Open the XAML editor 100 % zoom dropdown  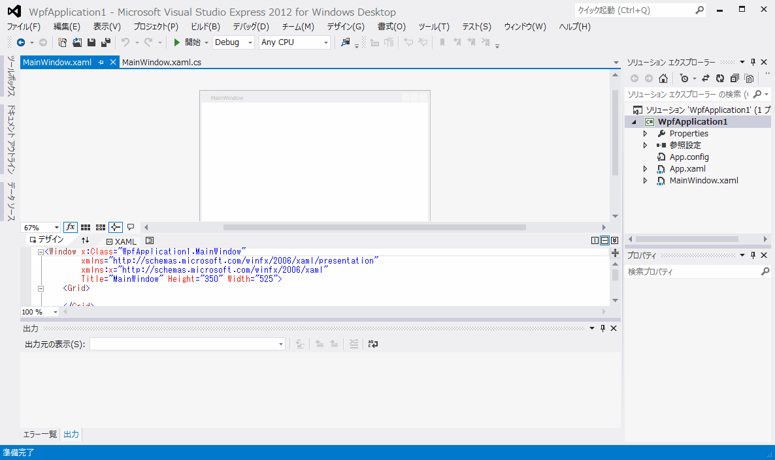pyautogui.click(x=40, y=312)
